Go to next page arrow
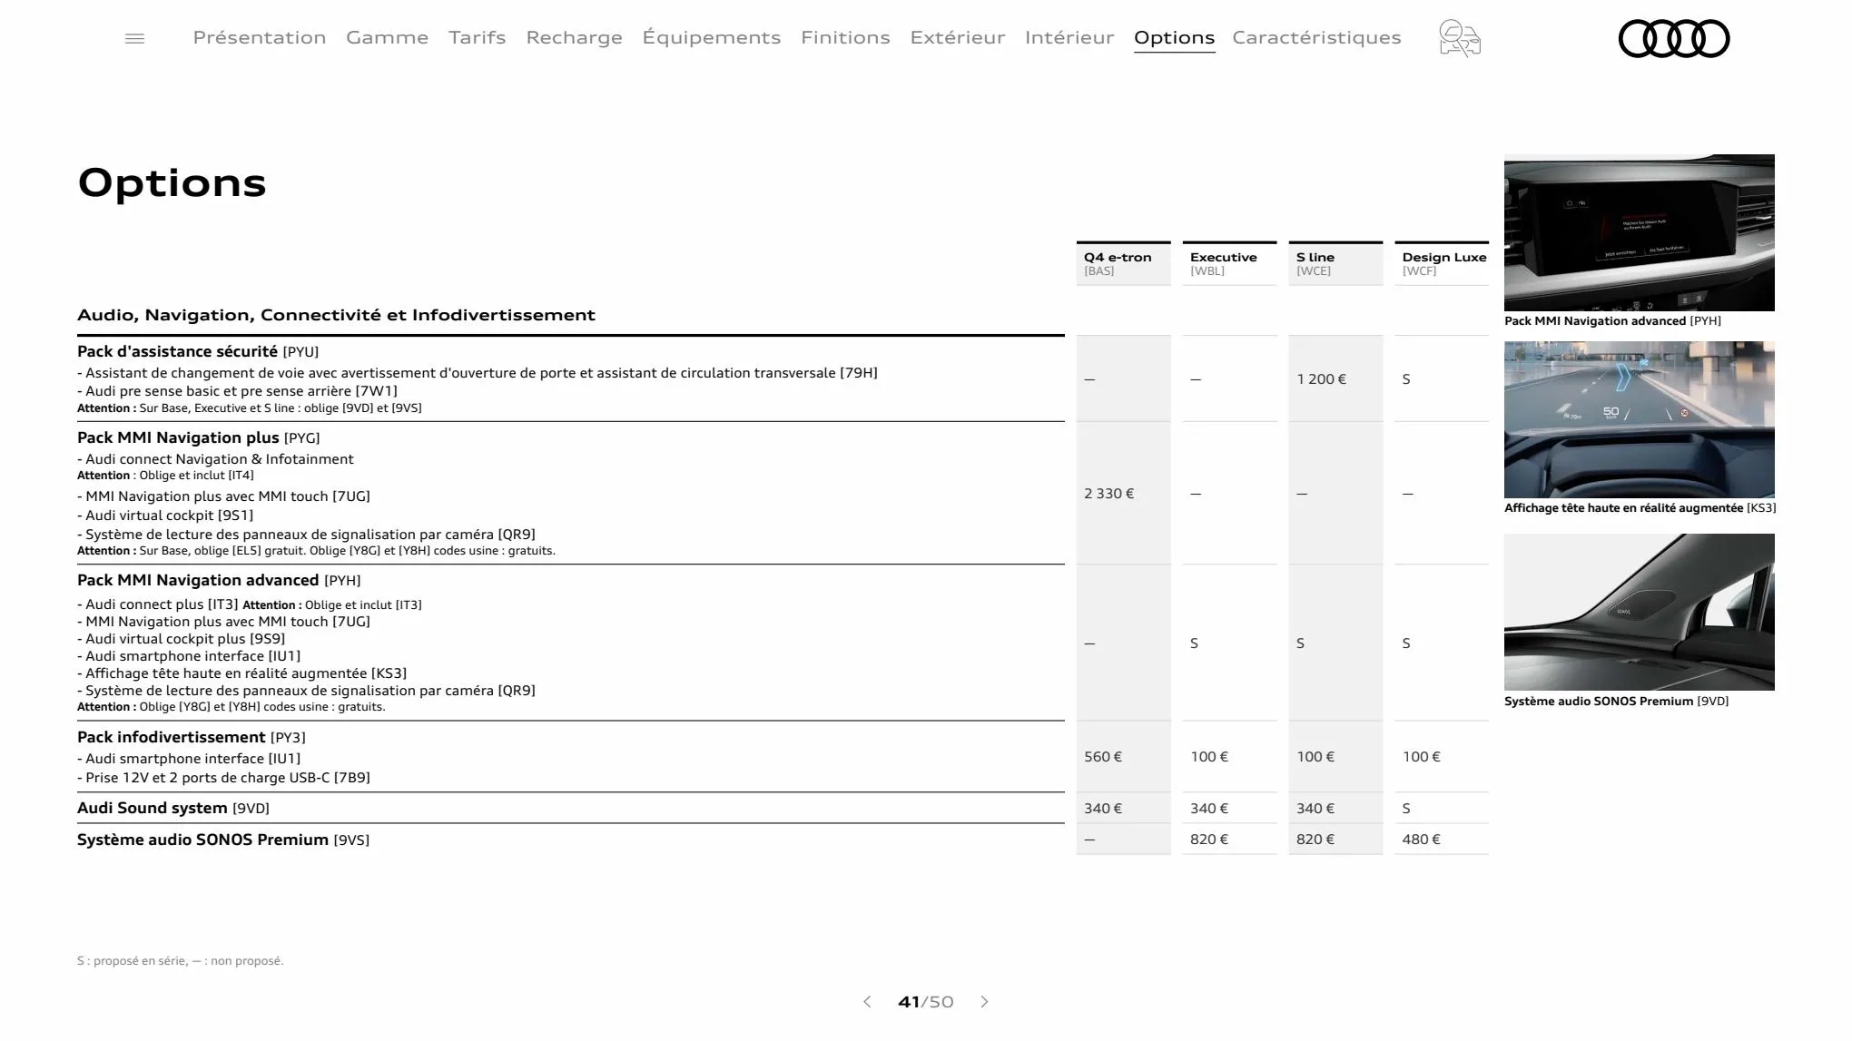This screenshot has width=1852, height=1041. 984,1002
